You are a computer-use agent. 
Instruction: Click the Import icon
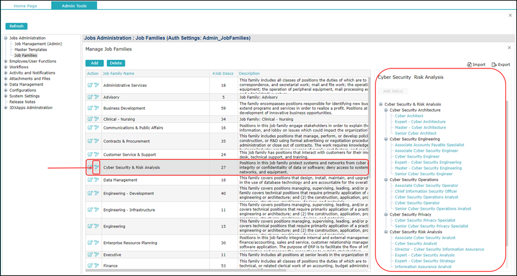click(x=470, y=65)
